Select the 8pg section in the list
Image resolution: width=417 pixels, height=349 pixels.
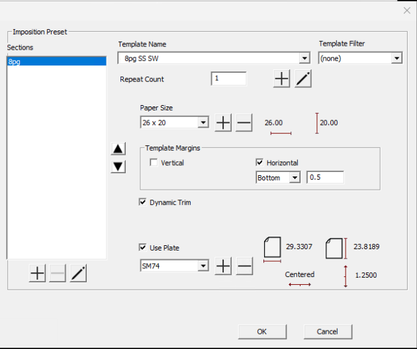click(x=57, y=61)
